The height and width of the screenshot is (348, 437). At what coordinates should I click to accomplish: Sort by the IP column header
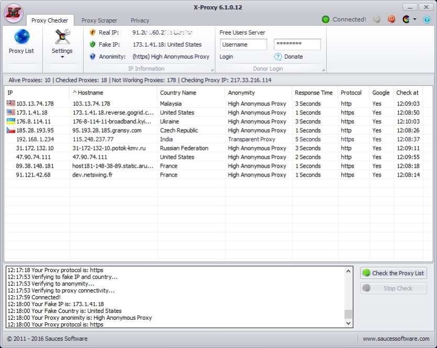37,93
